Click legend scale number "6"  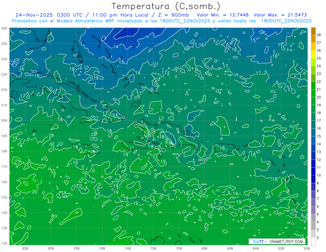coord(318,206)
